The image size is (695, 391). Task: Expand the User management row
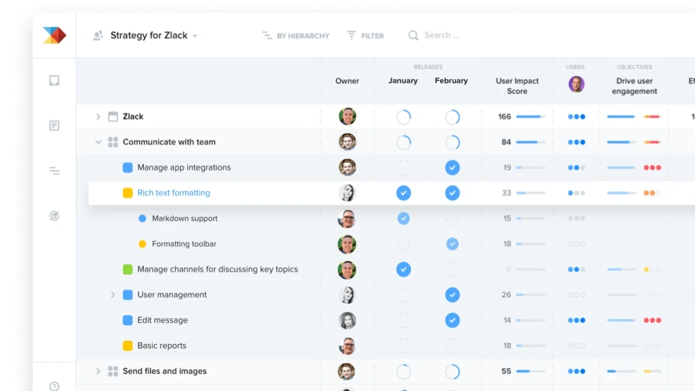pos(113,295)
